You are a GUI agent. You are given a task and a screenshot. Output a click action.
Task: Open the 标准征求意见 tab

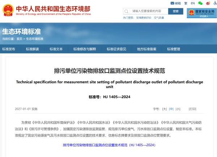116,49
